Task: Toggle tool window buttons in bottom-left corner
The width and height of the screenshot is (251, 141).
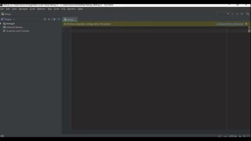Action: tap(2, 136)
